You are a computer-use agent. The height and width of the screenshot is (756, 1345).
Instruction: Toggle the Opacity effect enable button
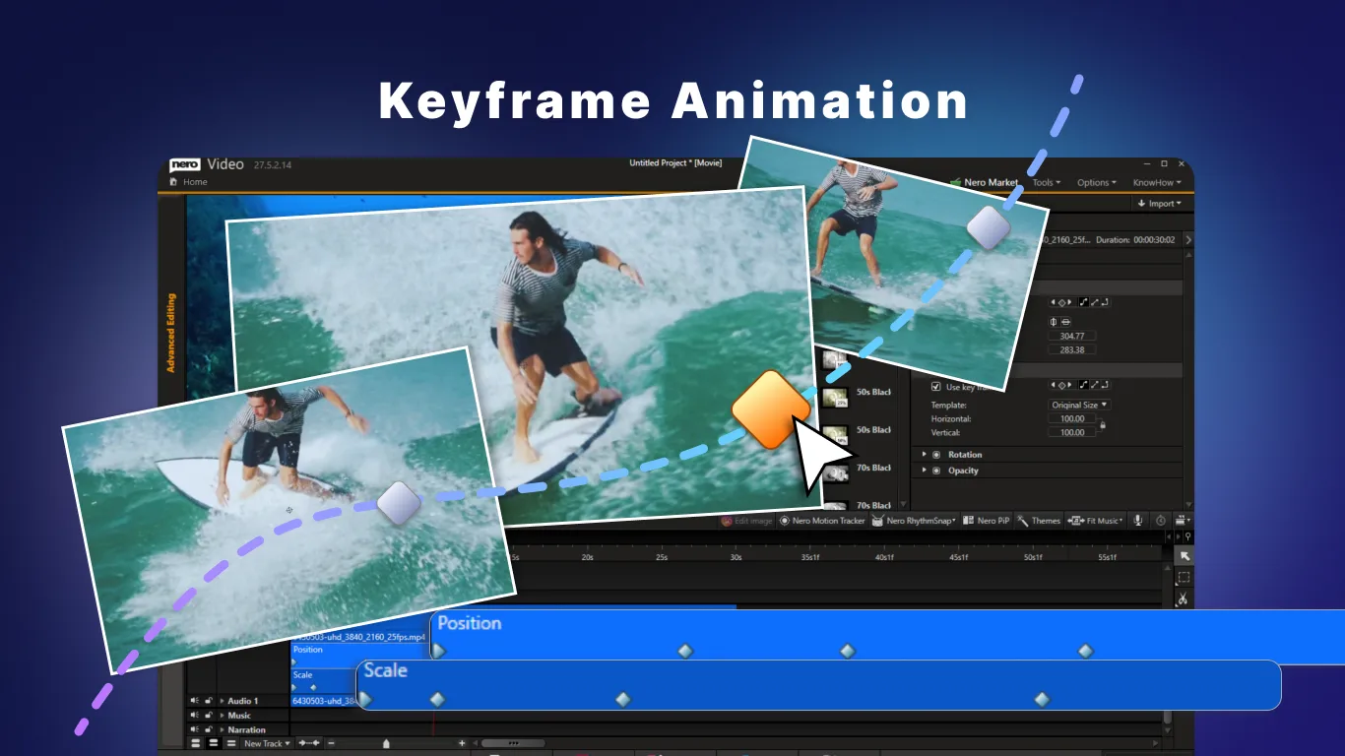[936, 471]
